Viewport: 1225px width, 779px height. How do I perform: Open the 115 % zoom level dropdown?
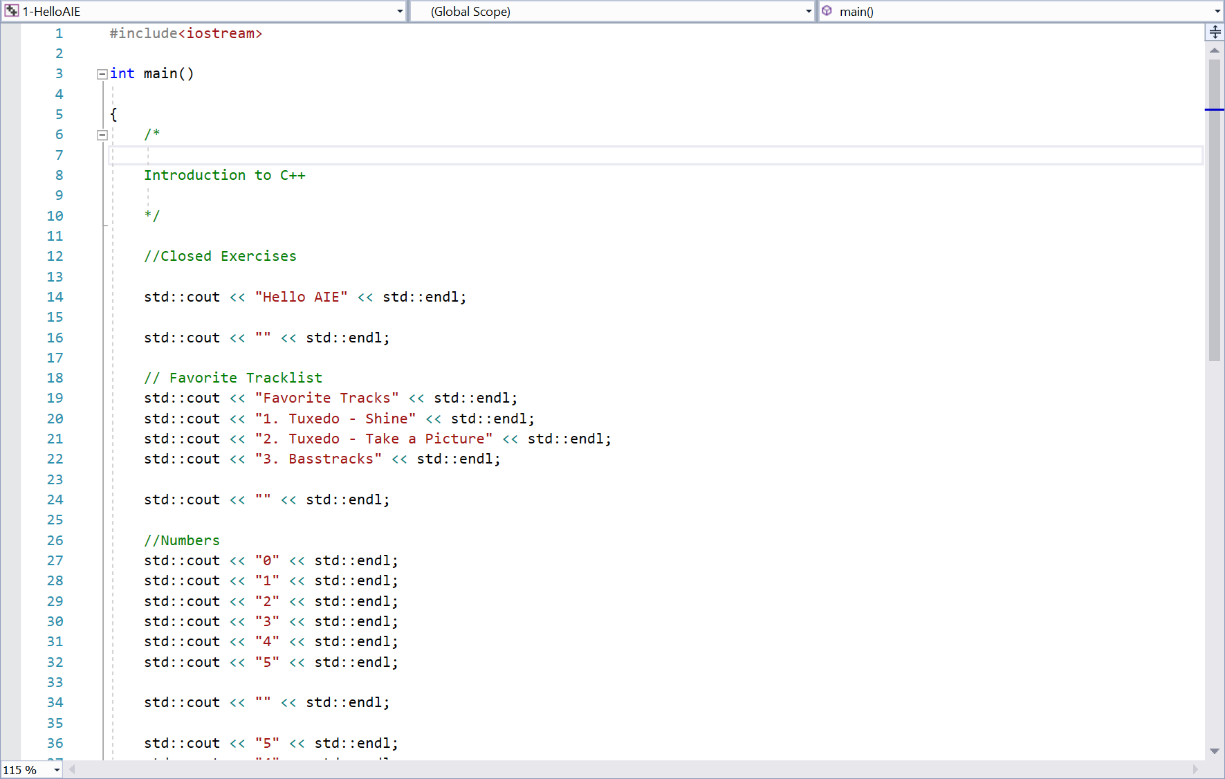pyautogui.click(x=57, y=770)
